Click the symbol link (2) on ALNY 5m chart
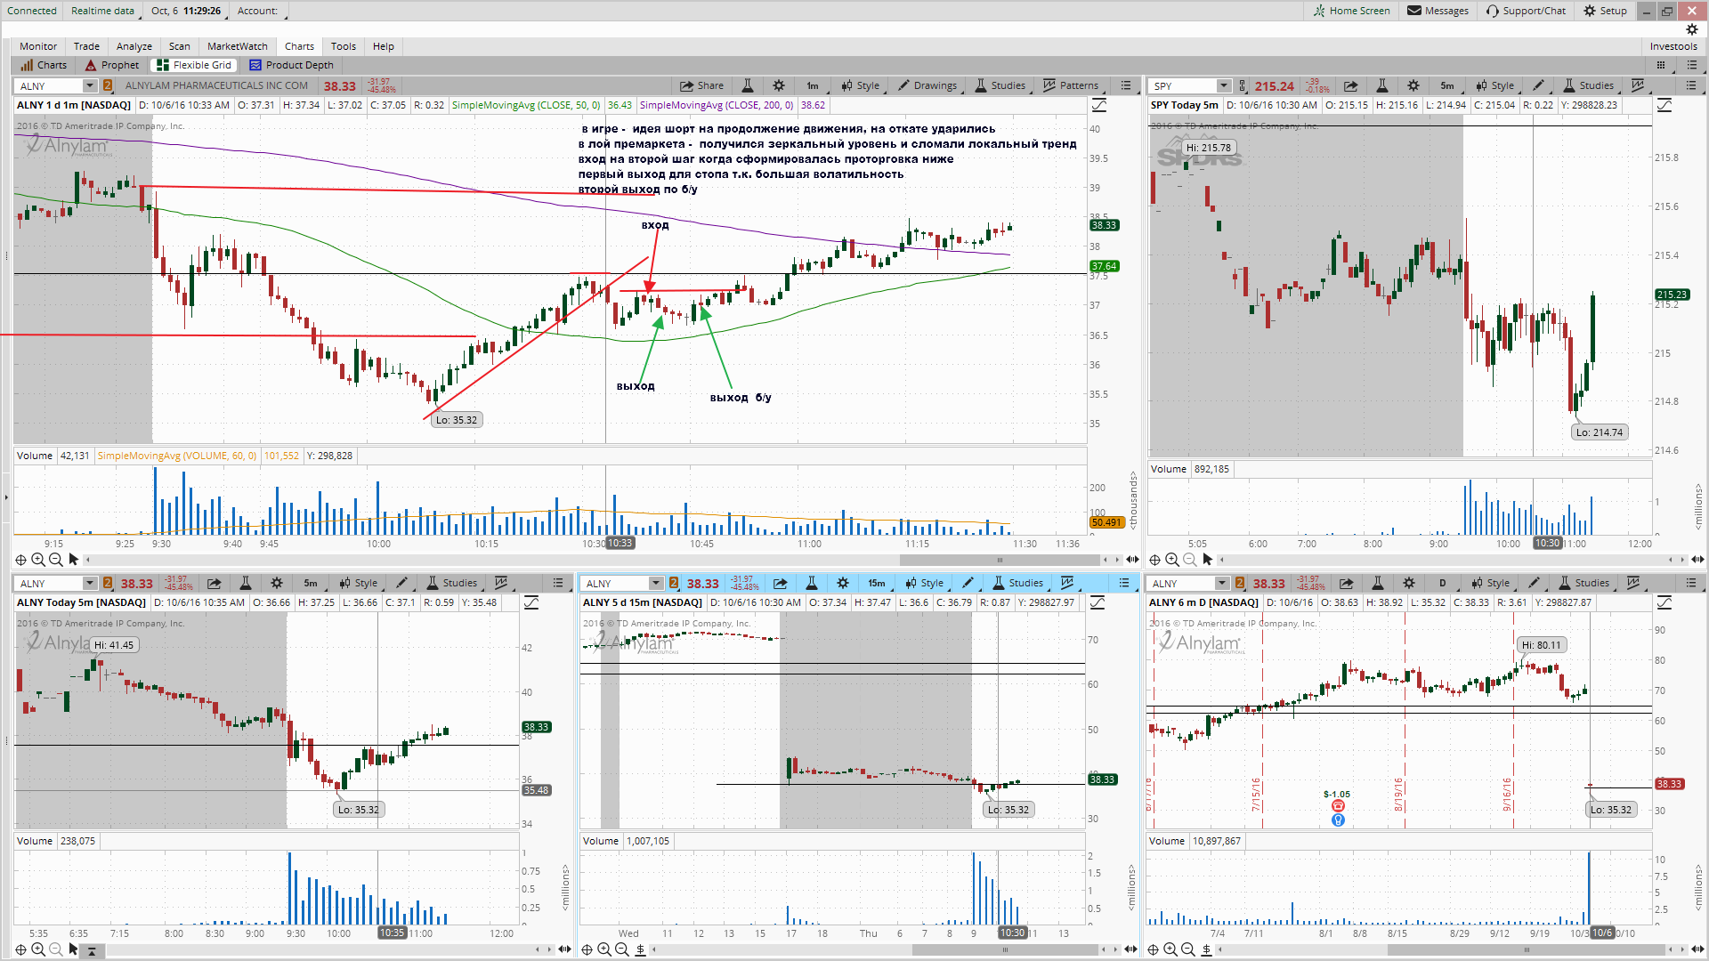 click(x=108, y=583)
